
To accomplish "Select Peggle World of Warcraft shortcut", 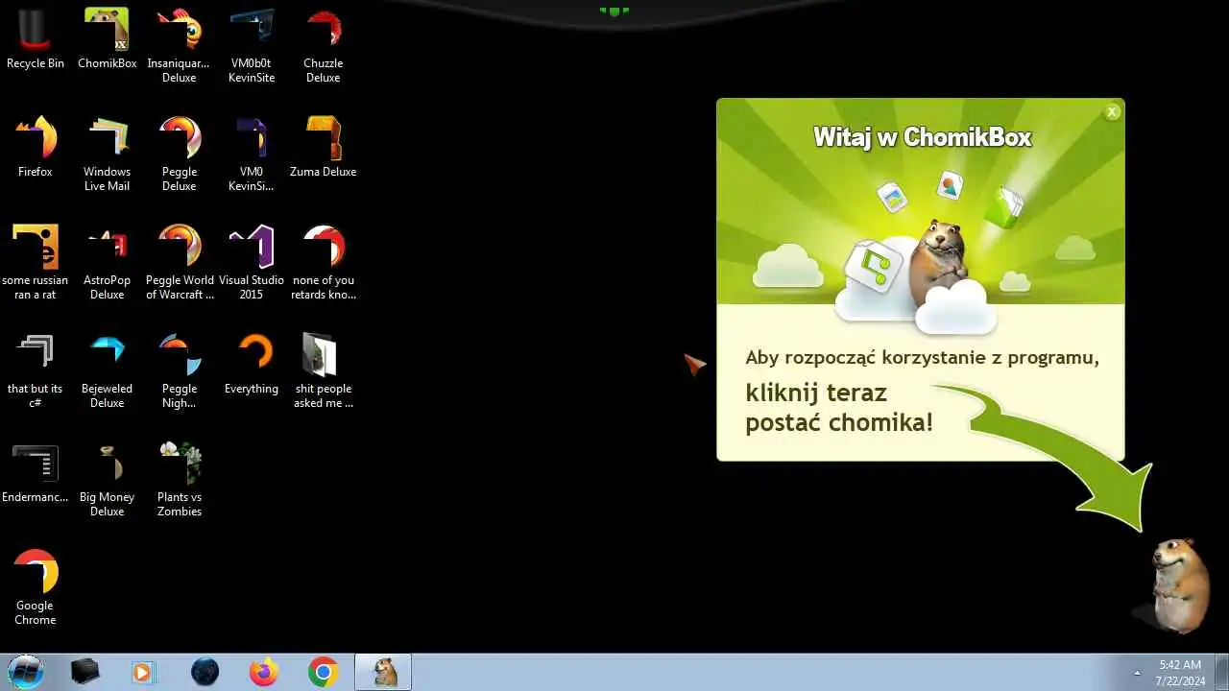I will coord(179,263).
